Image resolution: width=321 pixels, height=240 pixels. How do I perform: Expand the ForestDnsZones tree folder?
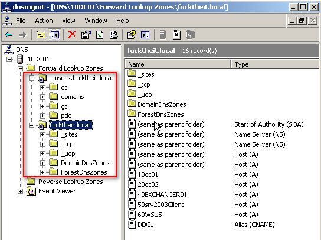[42, 172]
